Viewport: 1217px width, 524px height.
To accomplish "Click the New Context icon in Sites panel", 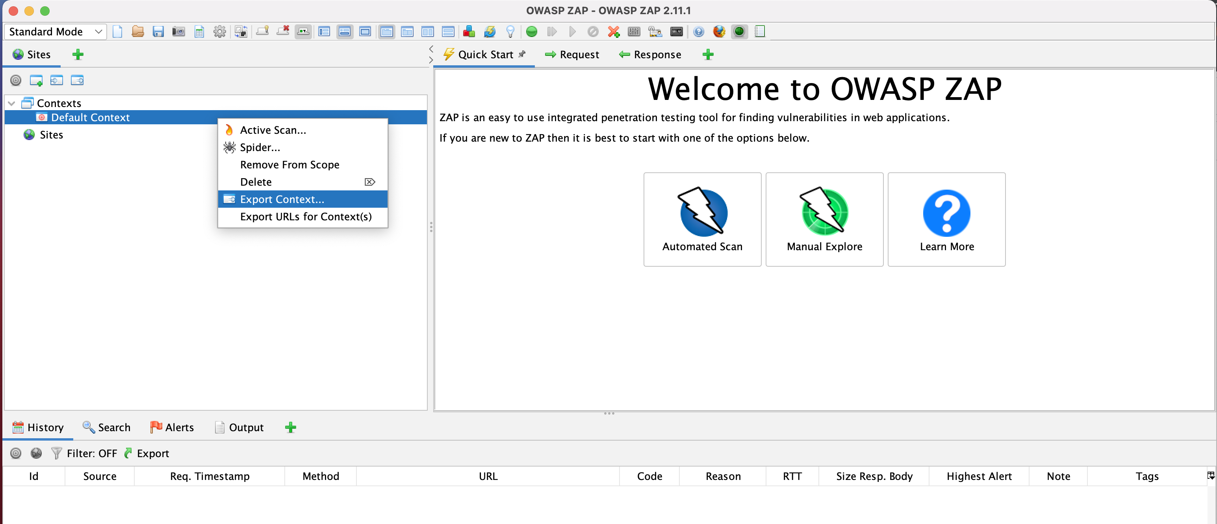I will [x=36, y=80].
